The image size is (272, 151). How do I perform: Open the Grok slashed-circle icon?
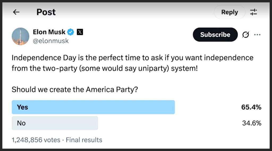click(x=246, y=35)
